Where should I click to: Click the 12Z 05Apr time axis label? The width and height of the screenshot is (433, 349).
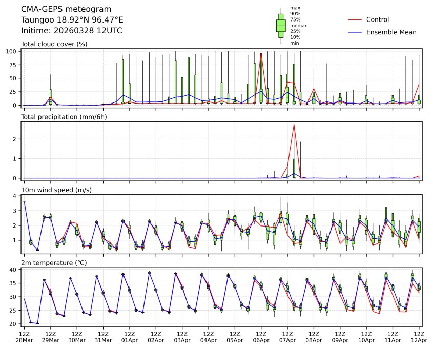pos(235,337)
